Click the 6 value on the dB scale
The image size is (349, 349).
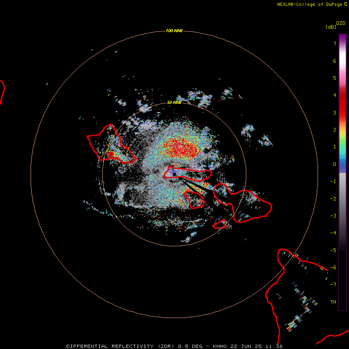click(335, 61)
